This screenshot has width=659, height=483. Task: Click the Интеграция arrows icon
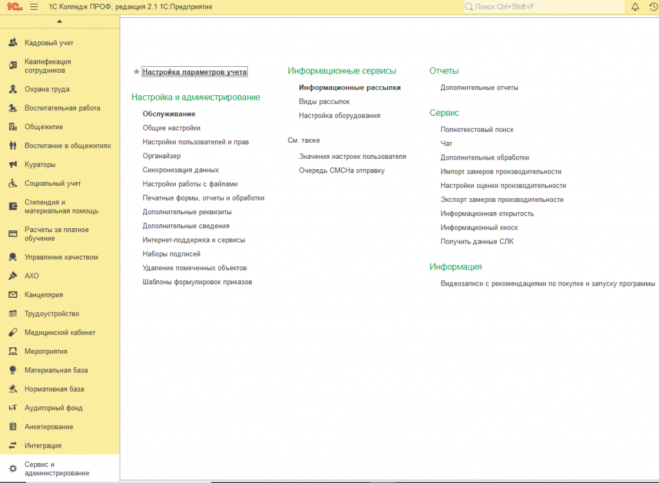tap(13, 446)
